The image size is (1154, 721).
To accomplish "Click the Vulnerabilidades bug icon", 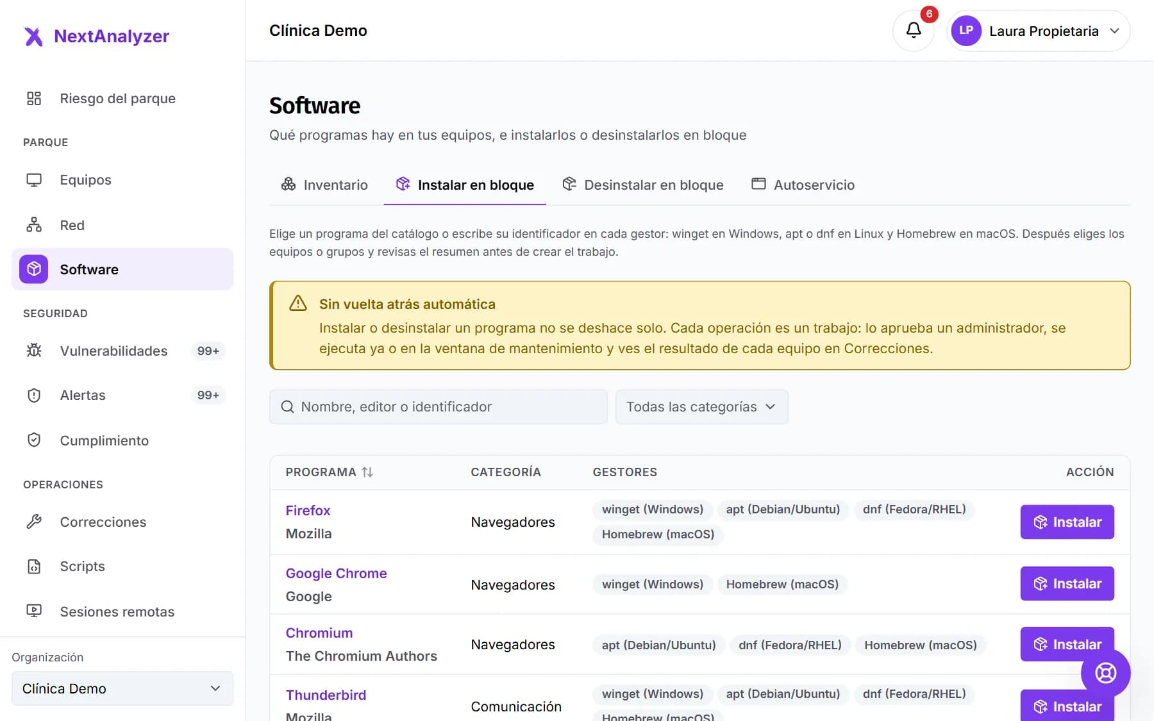I will tap(34, 351).
